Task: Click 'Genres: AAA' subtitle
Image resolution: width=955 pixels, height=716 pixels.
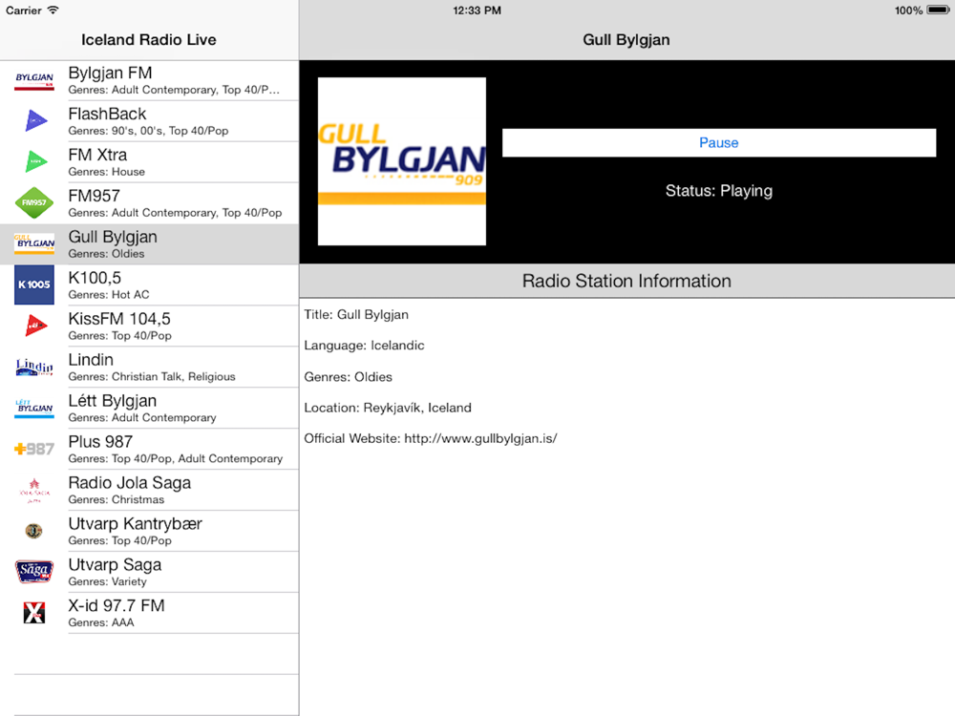Action: [101, 622]
